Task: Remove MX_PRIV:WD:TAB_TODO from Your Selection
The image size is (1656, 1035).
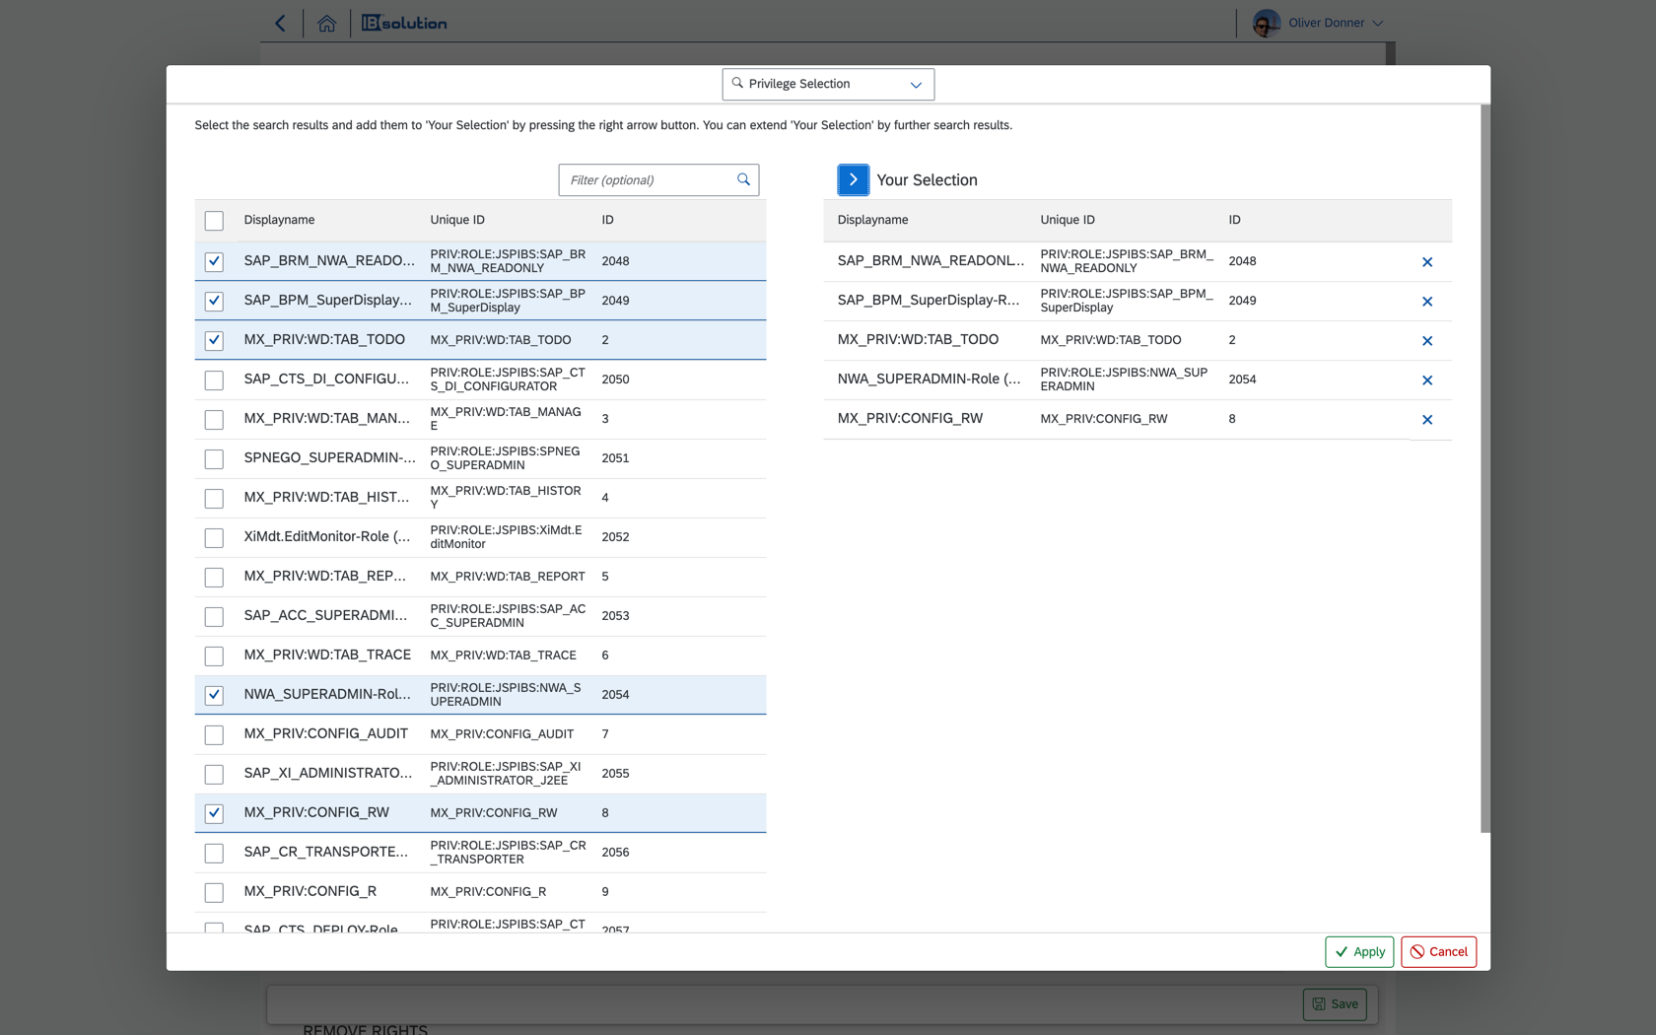Action: tap(1426, 340)
